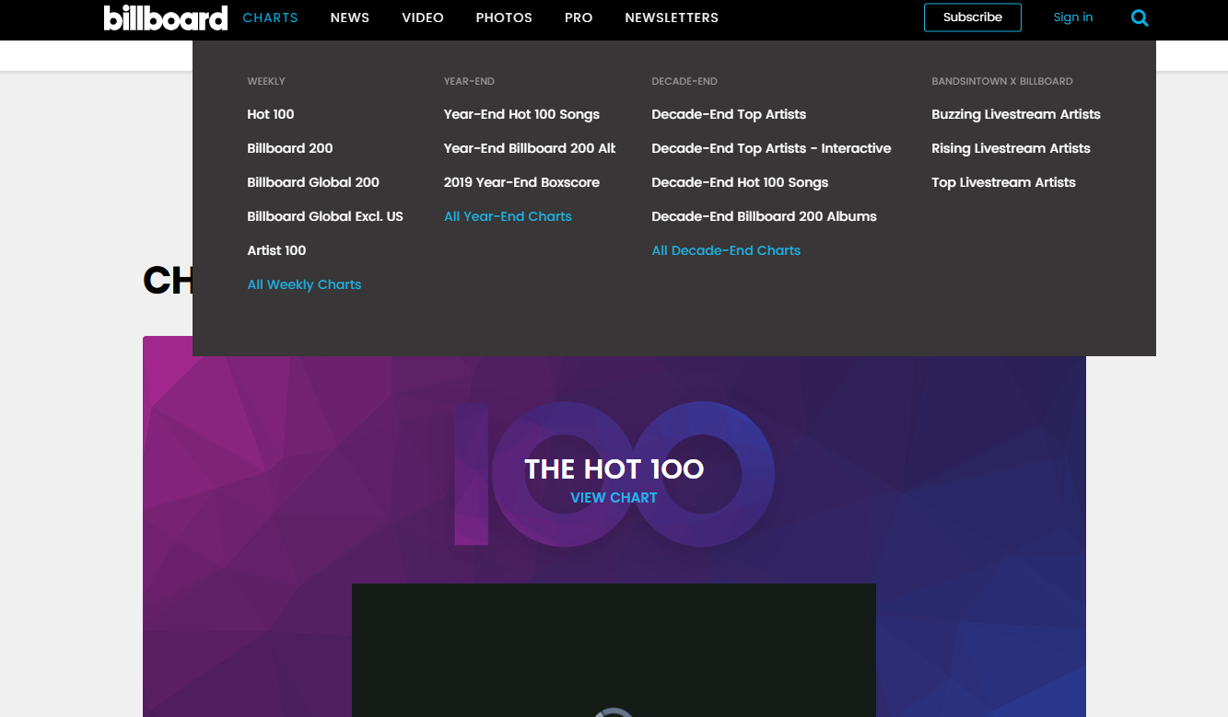
Task: Open Buzzing Livestream Artists
Action: point(1016,114)
